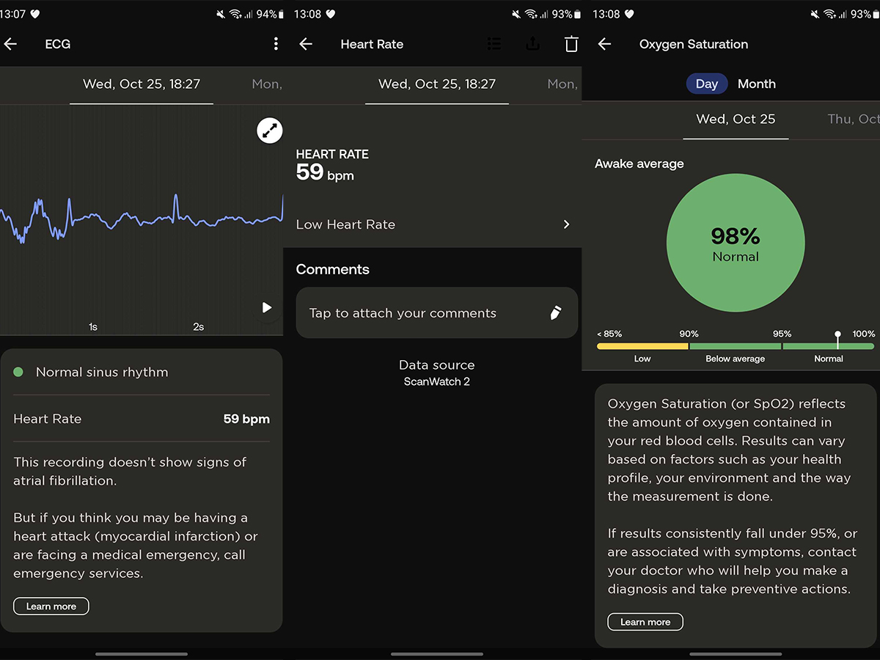The width and height of the screenshot is (880, 660).
Task: Open the Heart Rate list view icon
Action: click(x=494, y=44)
